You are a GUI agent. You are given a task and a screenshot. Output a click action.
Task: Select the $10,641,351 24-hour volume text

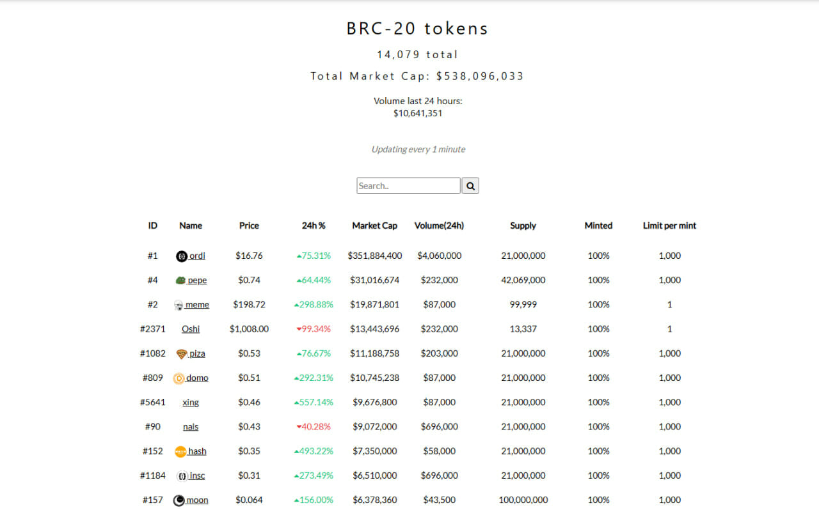[x=418, y=114]
